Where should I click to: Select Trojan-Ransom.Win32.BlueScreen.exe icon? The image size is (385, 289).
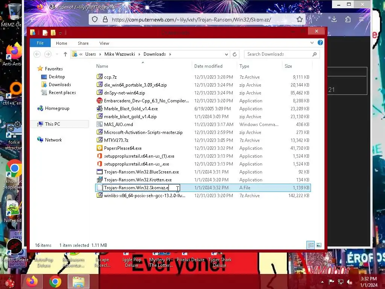coord(99,172)
